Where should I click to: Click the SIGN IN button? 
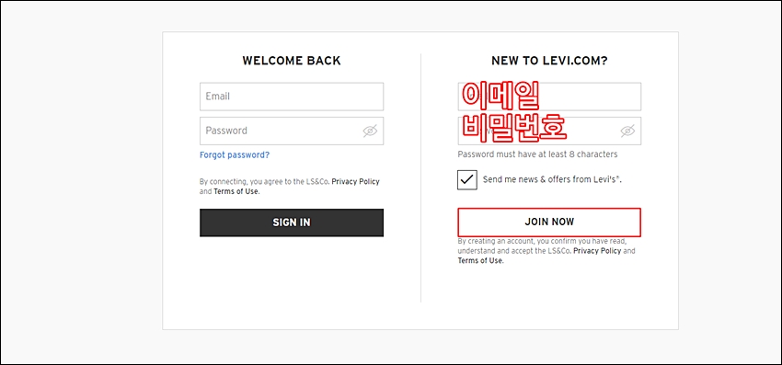292,222
